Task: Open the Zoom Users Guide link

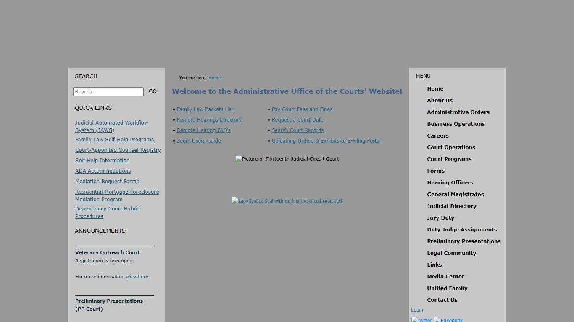Action: click(198, 141)
